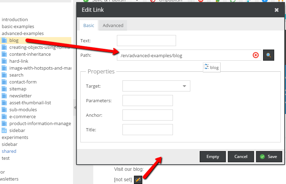Select the content-inheritance tree item
This screenshot has width=286, height=184.
point(30,54)
